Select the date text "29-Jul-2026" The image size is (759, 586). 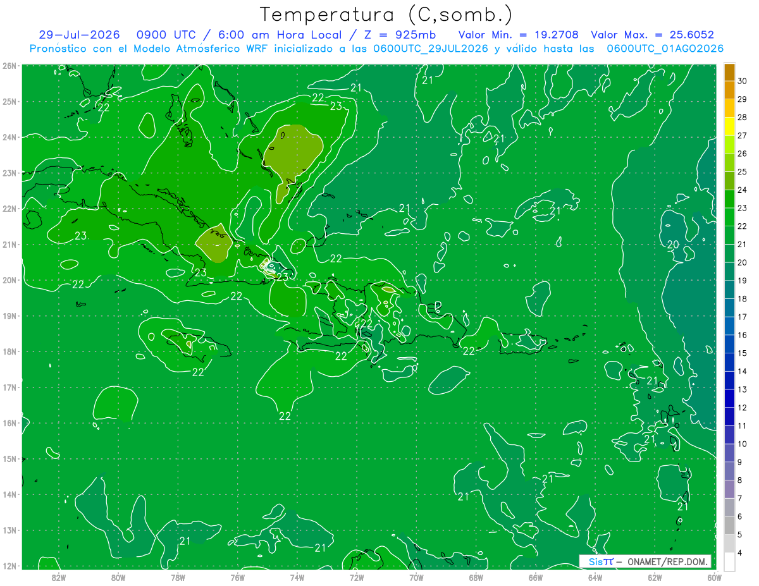[79, 35]
